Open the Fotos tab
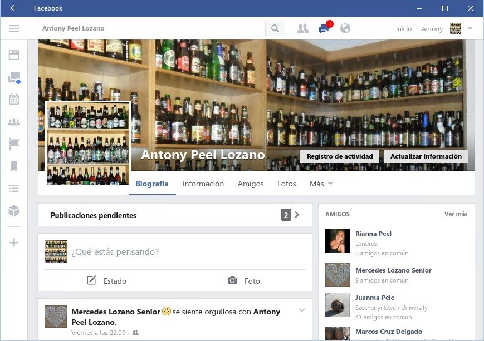The height and width of the screenshot is (341, 484). click(x=286, y=184)
